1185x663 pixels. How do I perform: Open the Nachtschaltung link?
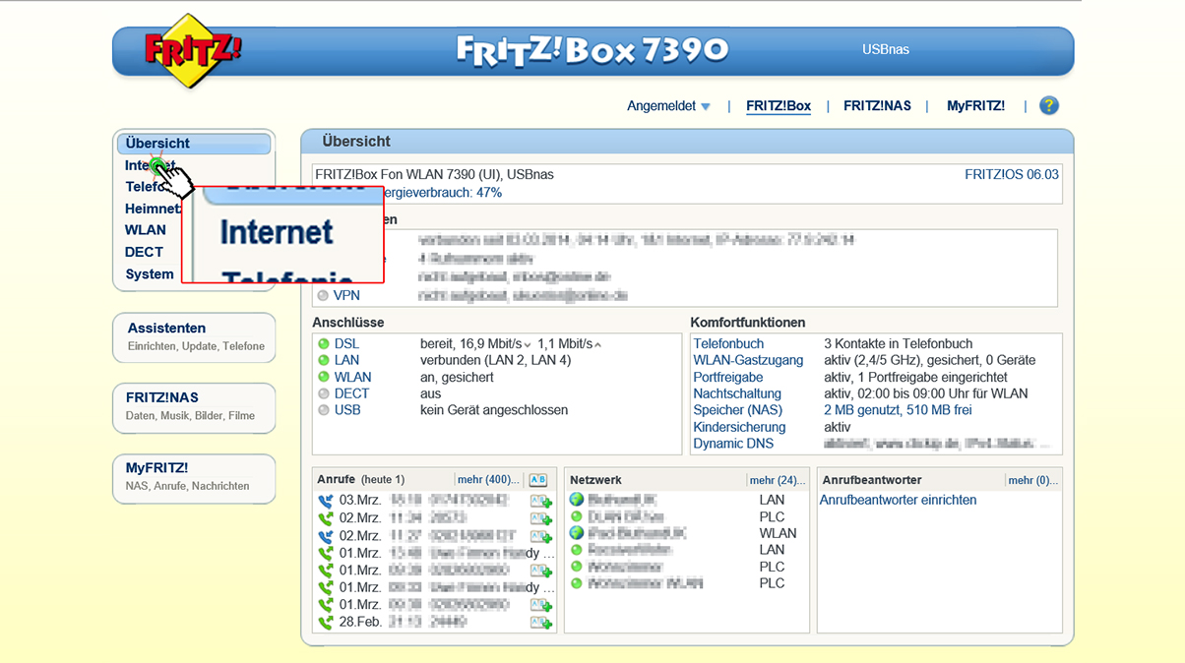point(737,393)
